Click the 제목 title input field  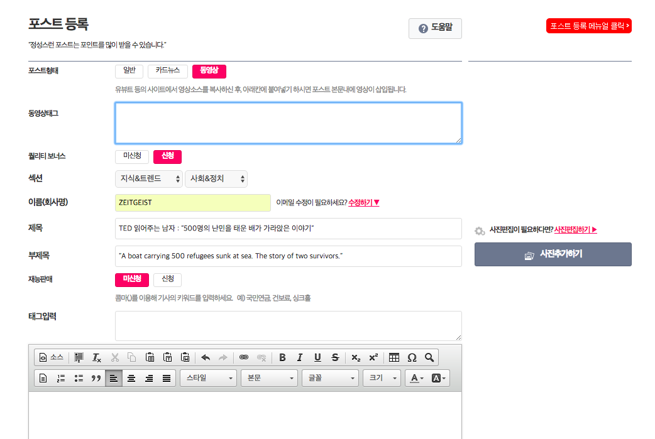coord(289,229)
